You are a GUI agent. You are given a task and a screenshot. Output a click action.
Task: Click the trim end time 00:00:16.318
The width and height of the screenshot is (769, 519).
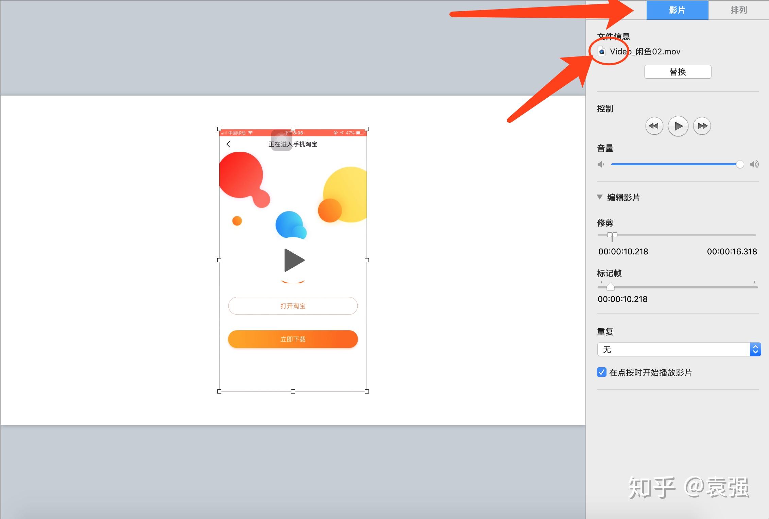click(732, 252)
